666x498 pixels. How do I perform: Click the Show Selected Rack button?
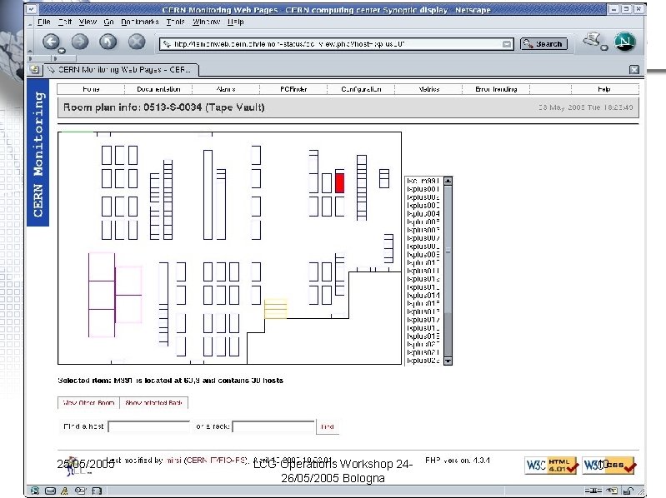(153, 402)
